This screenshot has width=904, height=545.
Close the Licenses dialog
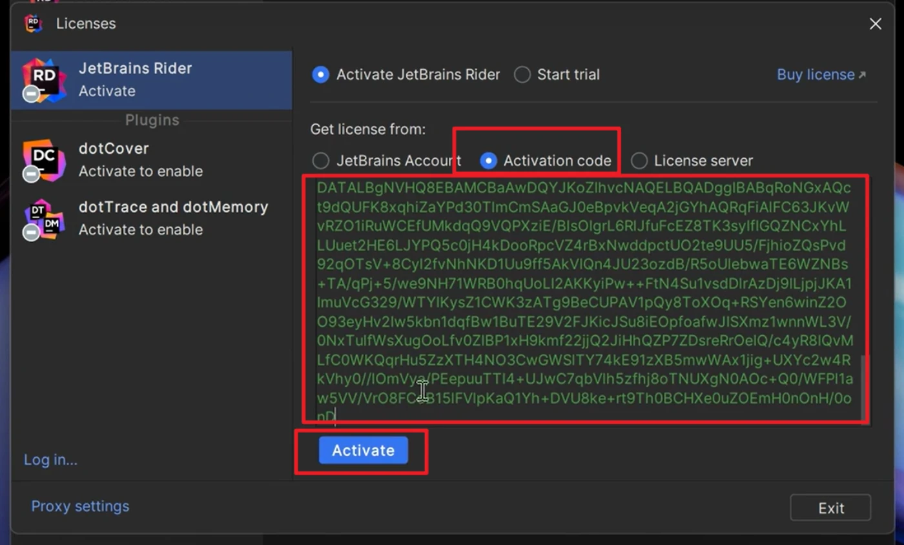[x=875, y=24]
